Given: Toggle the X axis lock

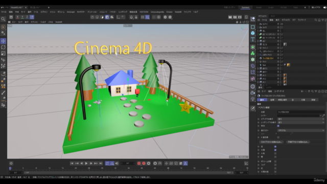Looking at the screenshot, I should pos(18,17).
